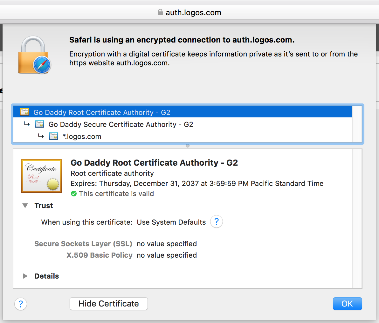The height and width of the screenshot is (323, 379).
Task: Click the certificate expiration date text
Action: pos(197,184)
